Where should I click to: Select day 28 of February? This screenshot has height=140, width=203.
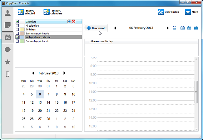click(x=48, y=119)
